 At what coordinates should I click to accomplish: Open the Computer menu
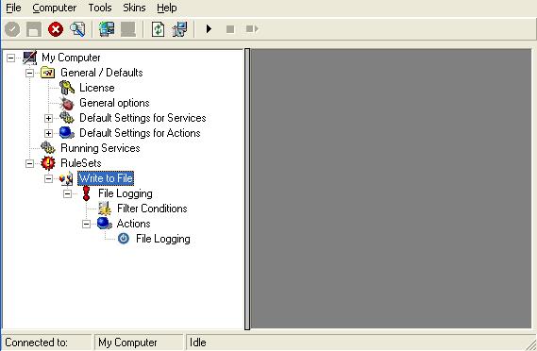click(55, 8)
